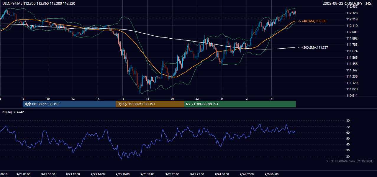Click the RSI axis level 30

click(x=348, y=150)
